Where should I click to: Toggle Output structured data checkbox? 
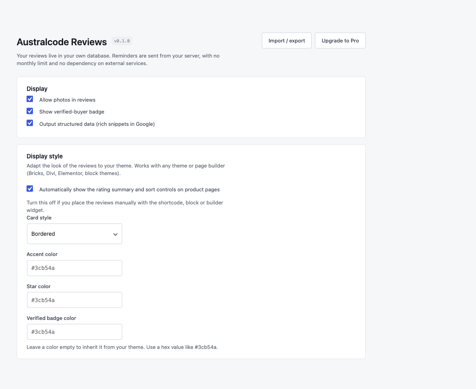[x=30, y=123]
